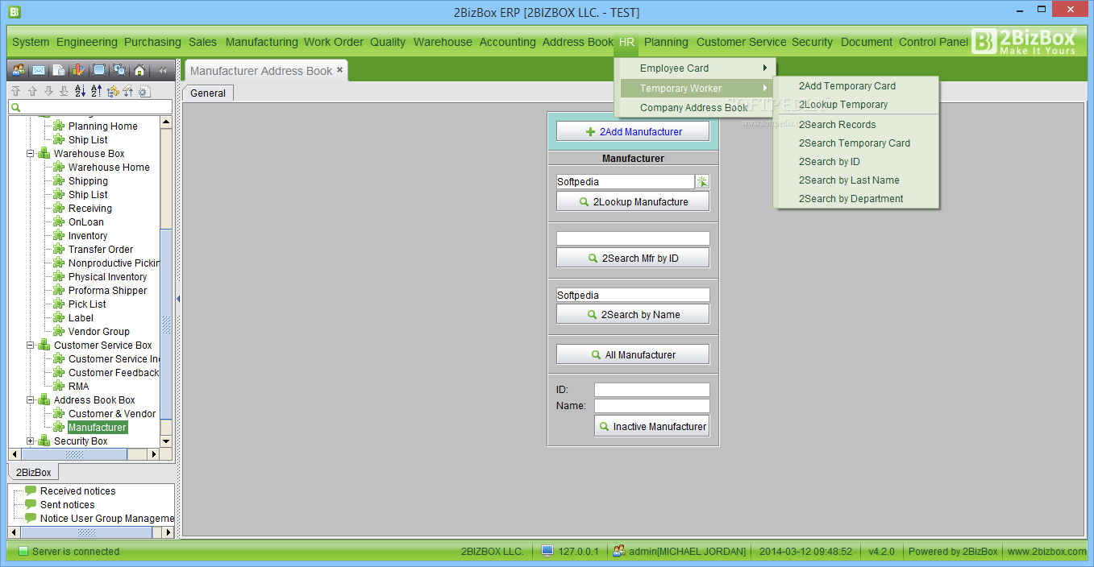This screenshot has height=567, width=1094.
Task: Click the 2Search Mfr by ID button
Action: coord(633,258)
